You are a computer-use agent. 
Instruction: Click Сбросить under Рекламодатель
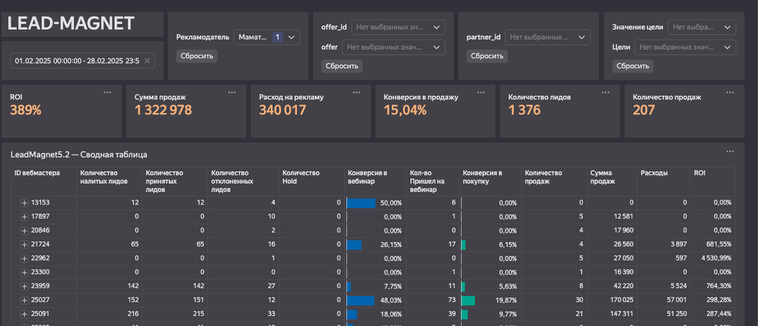click(x=196, y=56)
